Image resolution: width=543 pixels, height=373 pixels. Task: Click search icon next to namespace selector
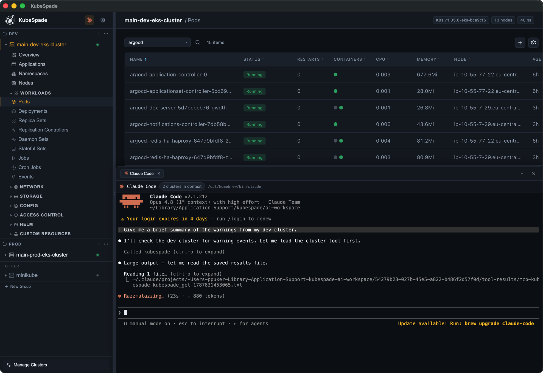pyautogui.click(x=198, y=43)
